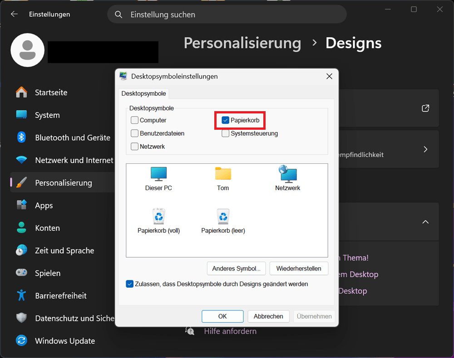Viewport: 454px width, 358px height.
Task: Select the Netzwerk icon in preview list
Action: coord(287,179)
